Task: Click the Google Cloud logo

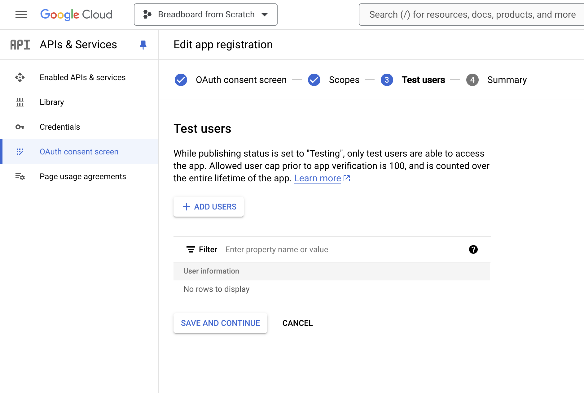Action: [x=76, y=15]
